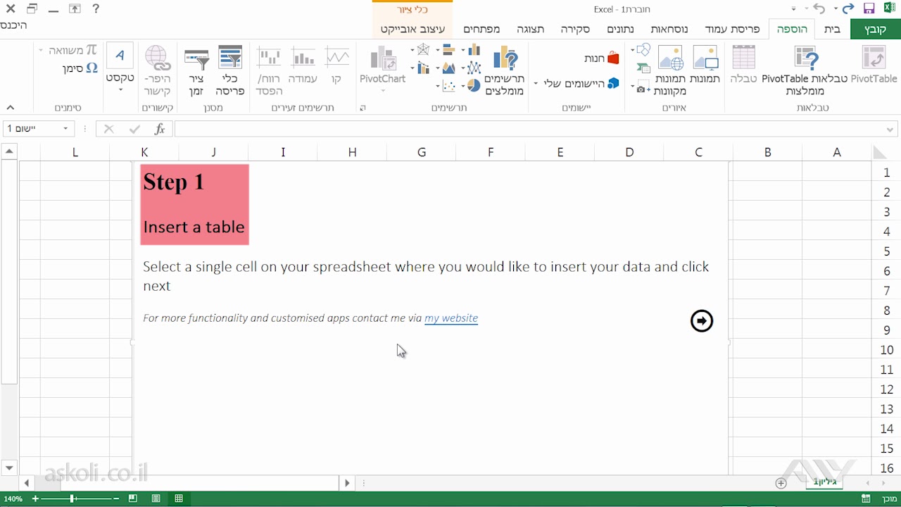The height and width of the screenshot is (507, 901).
Task: Open the Data (נתונים) tab
Action: (x=620, y=29)
